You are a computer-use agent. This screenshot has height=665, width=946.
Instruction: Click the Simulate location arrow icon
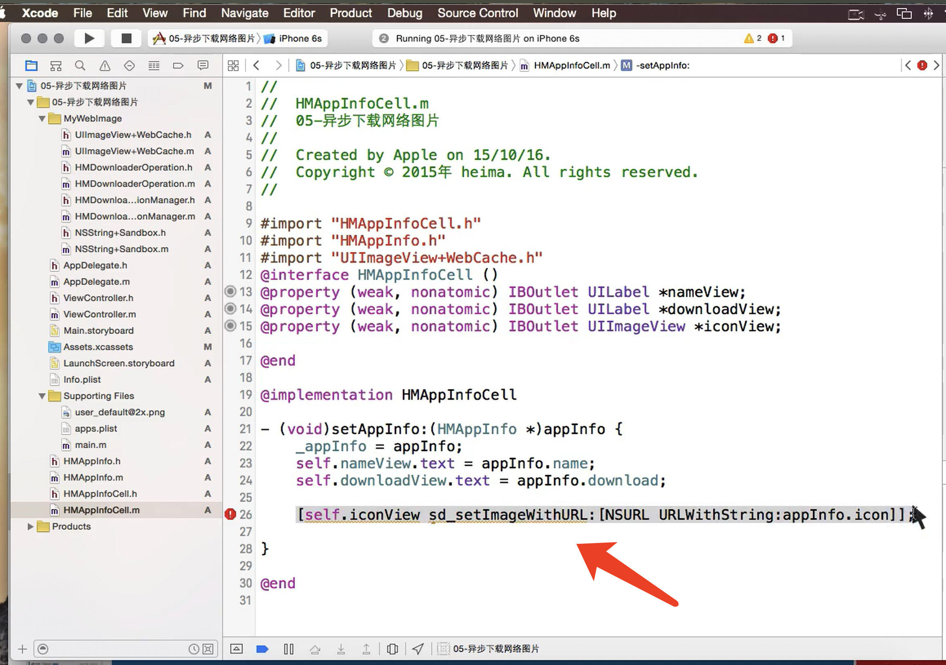point(417,649)
